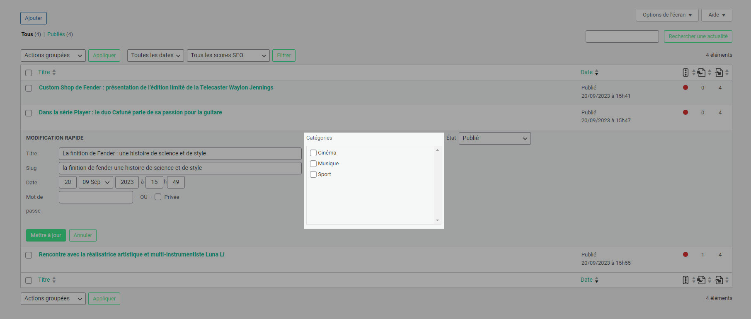Open the Options de l'écran tab
Image resolution: width=751 pixels, height=319 pixels.
(667, 15)
